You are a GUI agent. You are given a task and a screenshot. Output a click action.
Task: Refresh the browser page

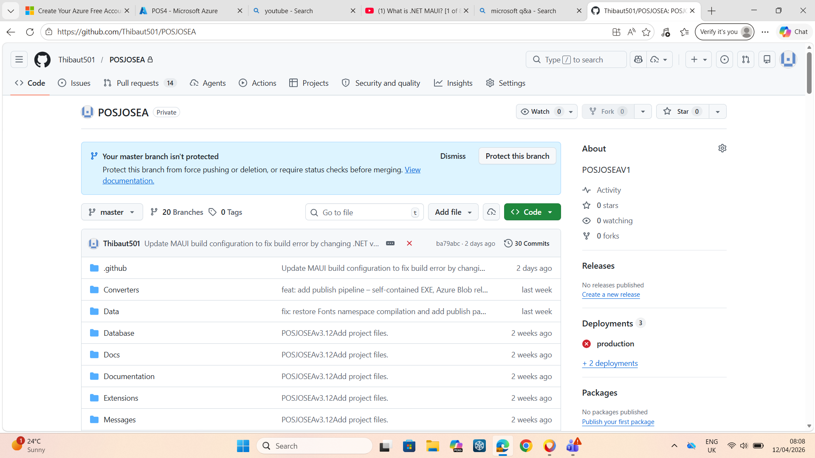point(30,32)
